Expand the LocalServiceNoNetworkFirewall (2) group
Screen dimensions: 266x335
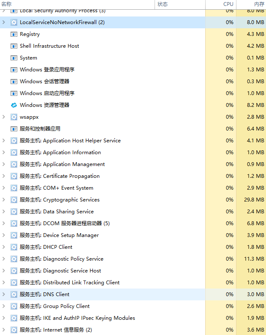4,22
